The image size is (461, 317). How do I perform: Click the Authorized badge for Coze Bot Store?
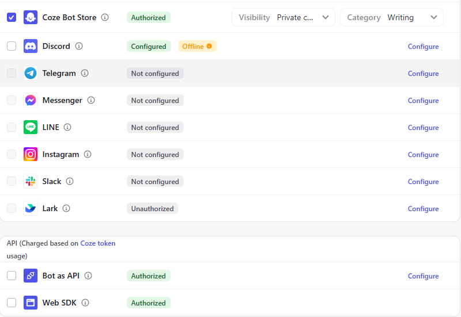[149, 17]
